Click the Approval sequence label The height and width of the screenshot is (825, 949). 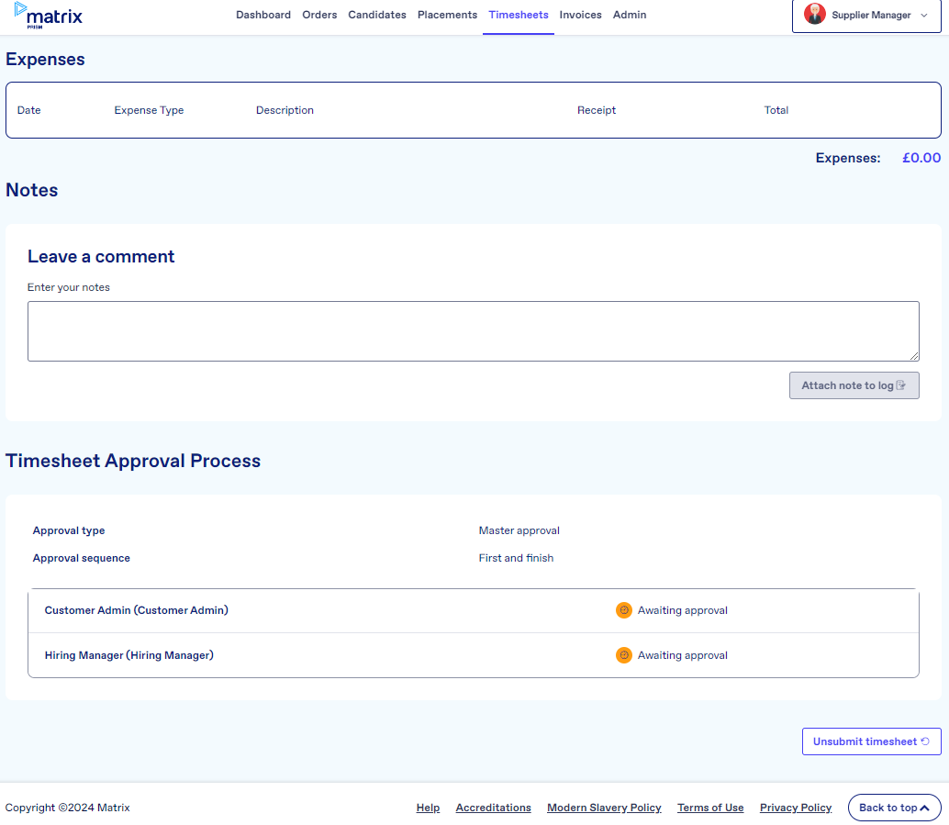point(81,558)
